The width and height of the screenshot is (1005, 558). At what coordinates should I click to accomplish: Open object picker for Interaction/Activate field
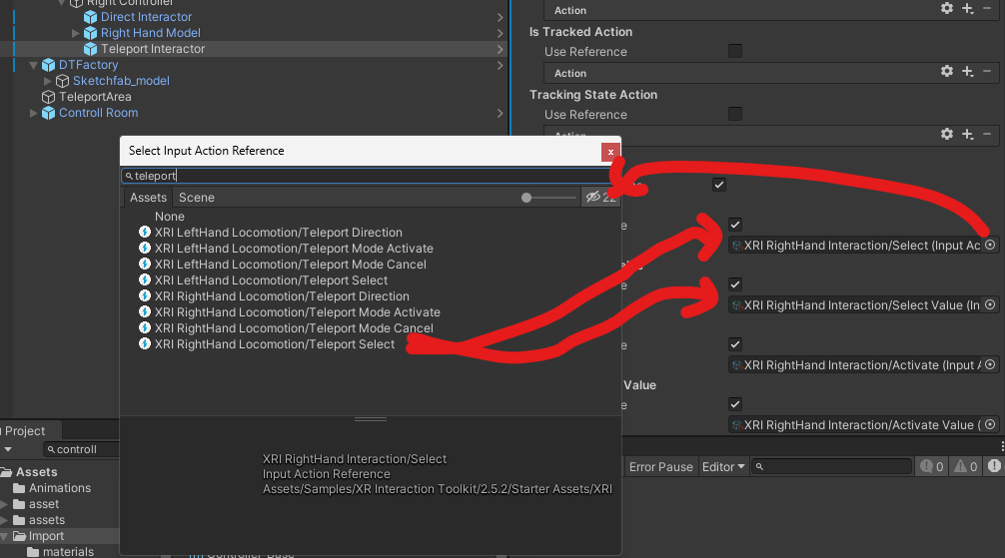(x=990, y=365)
